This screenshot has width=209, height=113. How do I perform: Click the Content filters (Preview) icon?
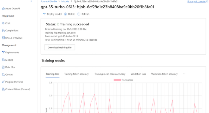pos(3,89)
